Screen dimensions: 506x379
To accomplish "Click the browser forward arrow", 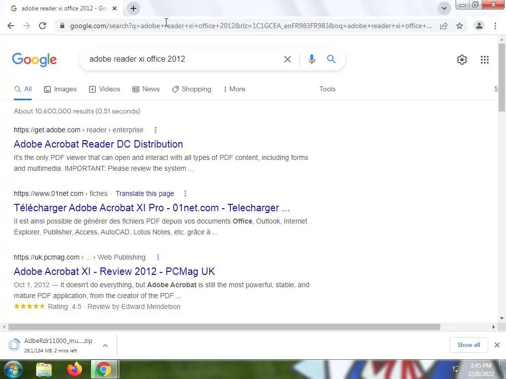I will click(x=27, y=26).
